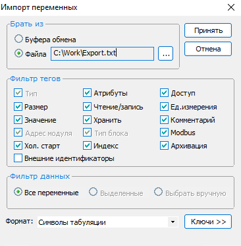Toggle the Ед.измерения checkbox
The height and width of the screenshot is (246, 241).
pyautogui.click(x=164, y=107)
